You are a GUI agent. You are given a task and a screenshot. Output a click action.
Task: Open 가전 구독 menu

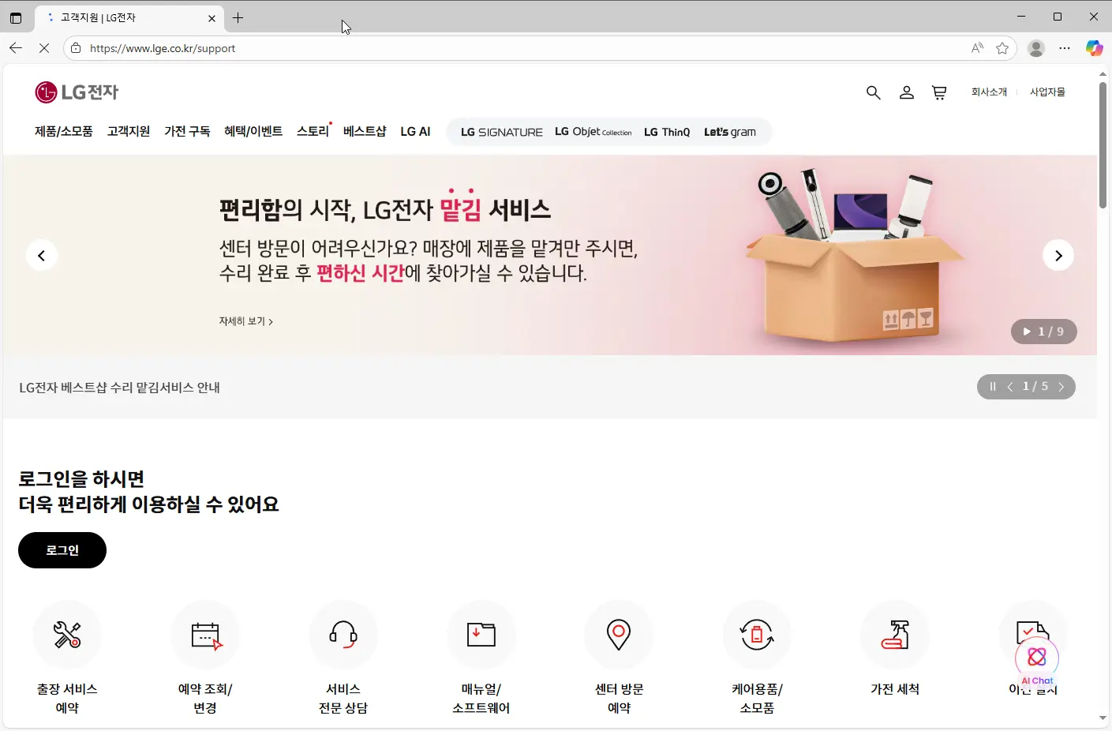187,132
